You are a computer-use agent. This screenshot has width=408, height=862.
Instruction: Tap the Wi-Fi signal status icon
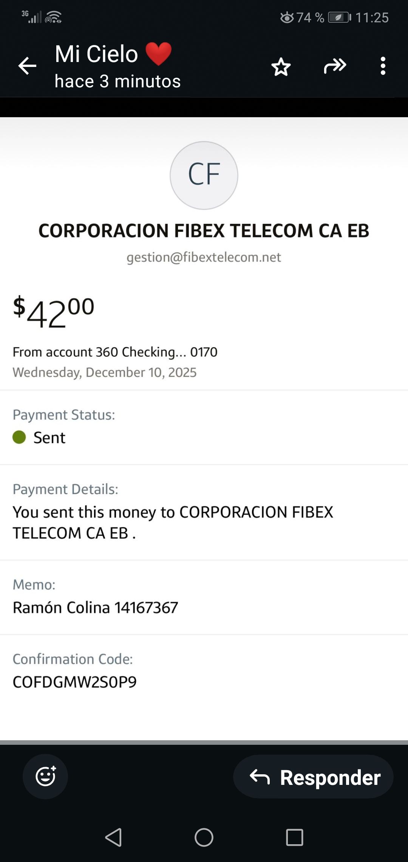coord(53,17)
